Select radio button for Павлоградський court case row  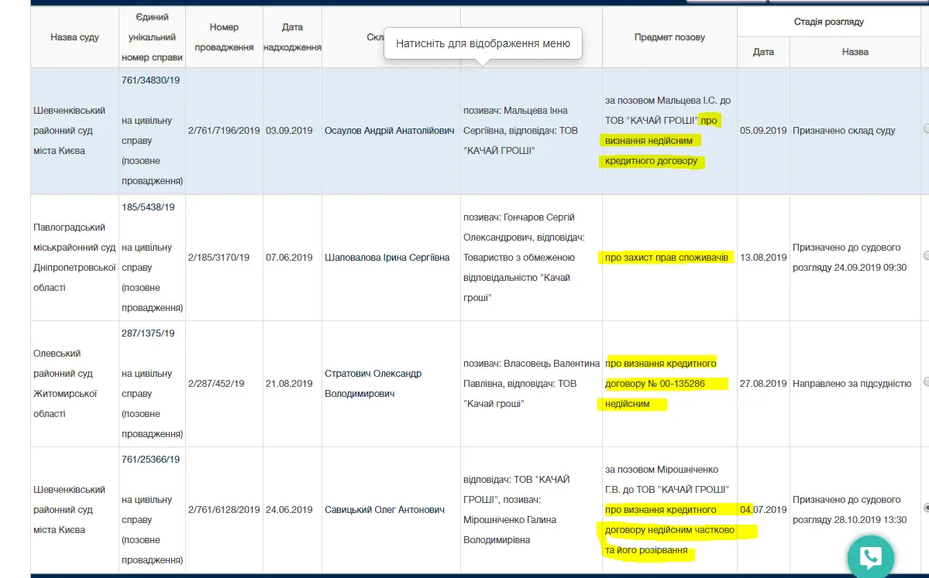pos(926,255)
